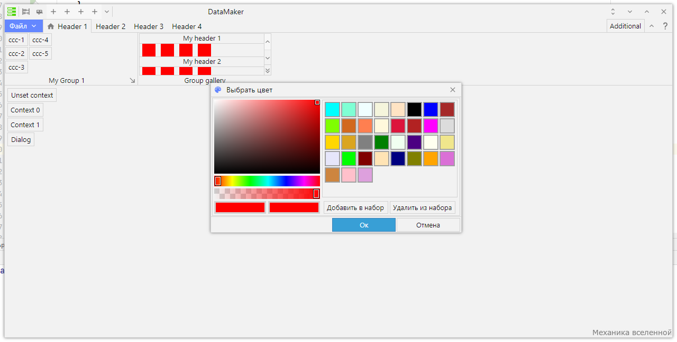Image resolution: width=677 pixels, height=342 pixels.
Task: Click the Dialog button
Action: point(21,139)
